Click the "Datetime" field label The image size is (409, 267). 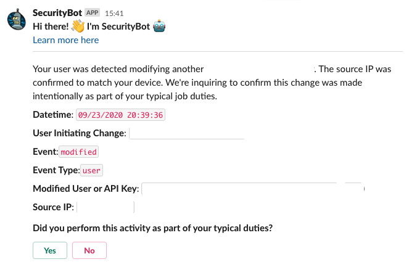(x=52, y=115)
